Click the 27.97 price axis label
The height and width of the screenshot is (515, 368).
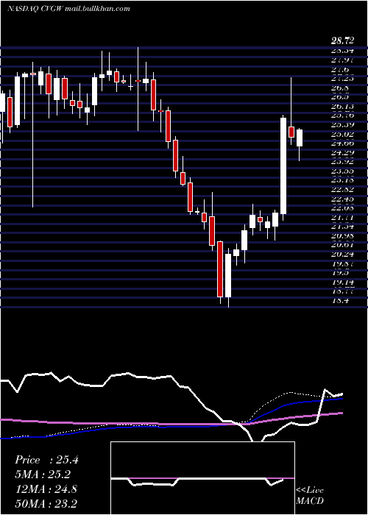(x=342, y=60)
